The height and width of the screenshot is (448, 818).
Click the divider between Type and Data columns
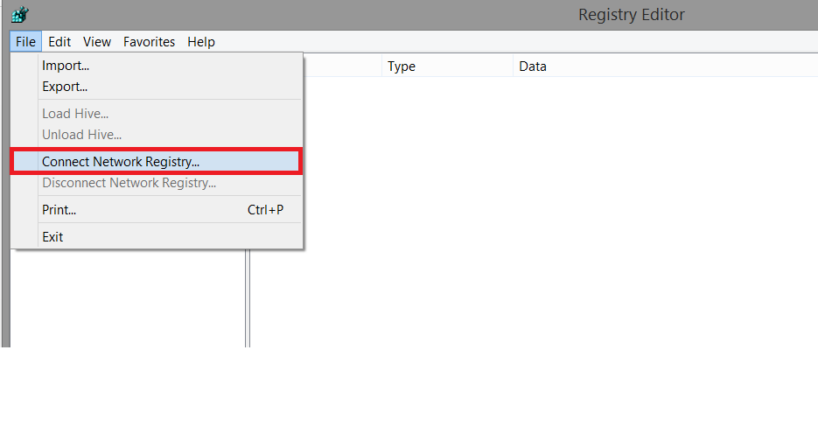pos(513,66)
